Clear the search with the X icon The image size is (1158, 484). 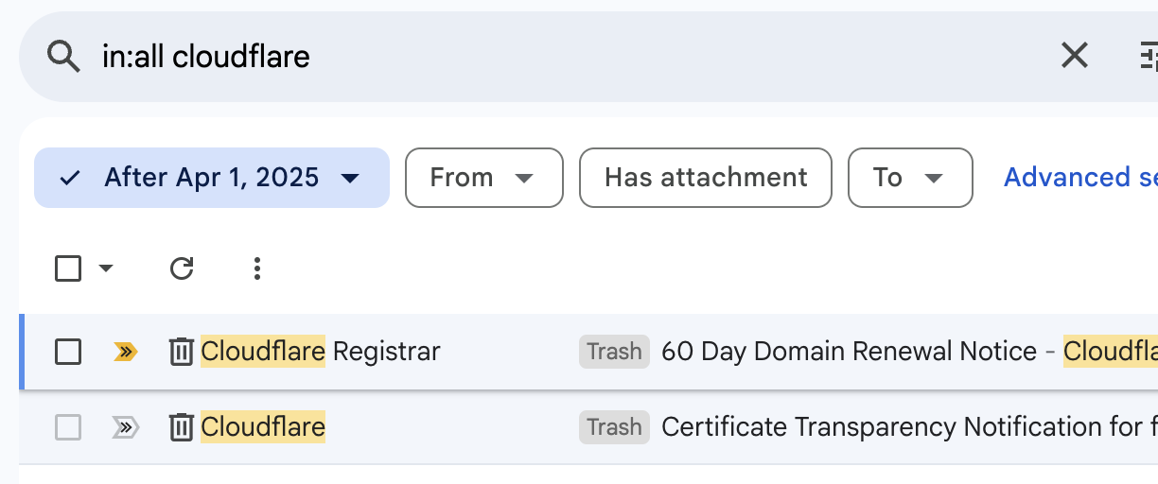pyautogui.click(x=1074, y=56)
